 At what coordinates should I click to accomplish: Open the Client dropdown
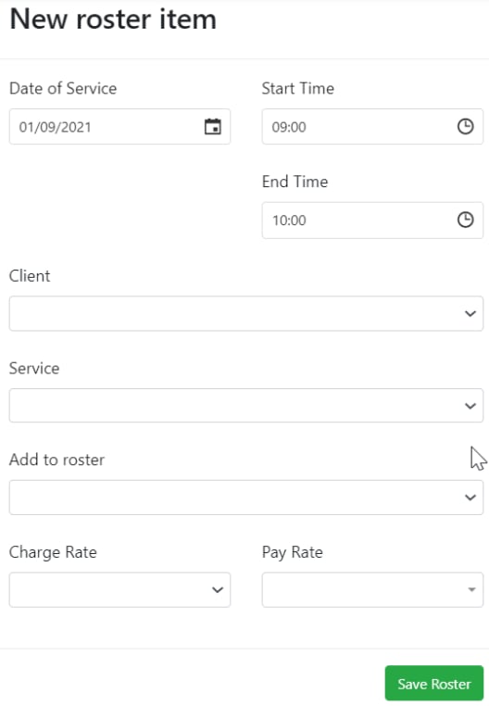point(246,313)
